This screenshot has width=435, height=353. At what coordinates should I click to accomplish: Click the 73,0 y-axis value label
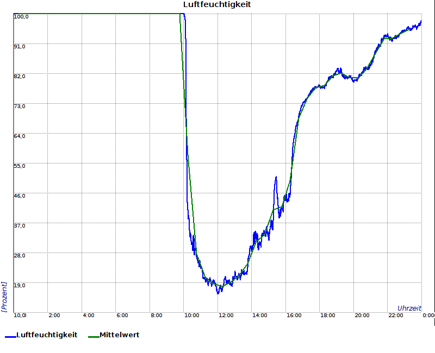point(20,106)
